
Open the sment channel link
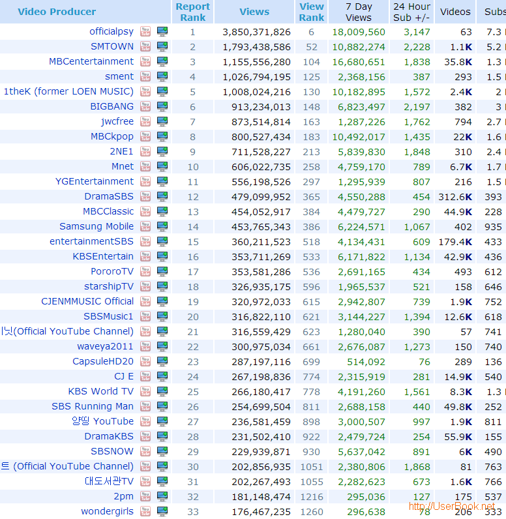click(119, 76)
